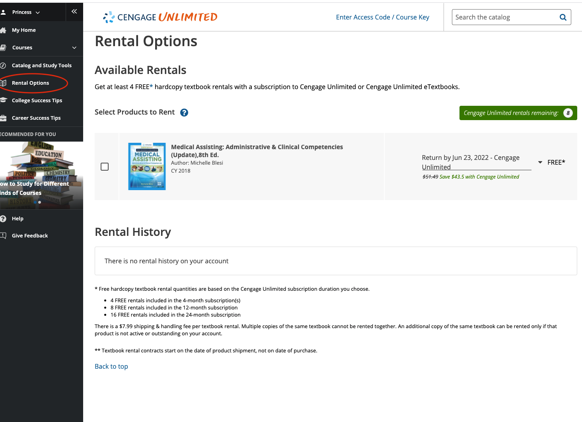Click Enter Access Code / Course Key
Screen dimensions: 582x422
coord(382,17)
